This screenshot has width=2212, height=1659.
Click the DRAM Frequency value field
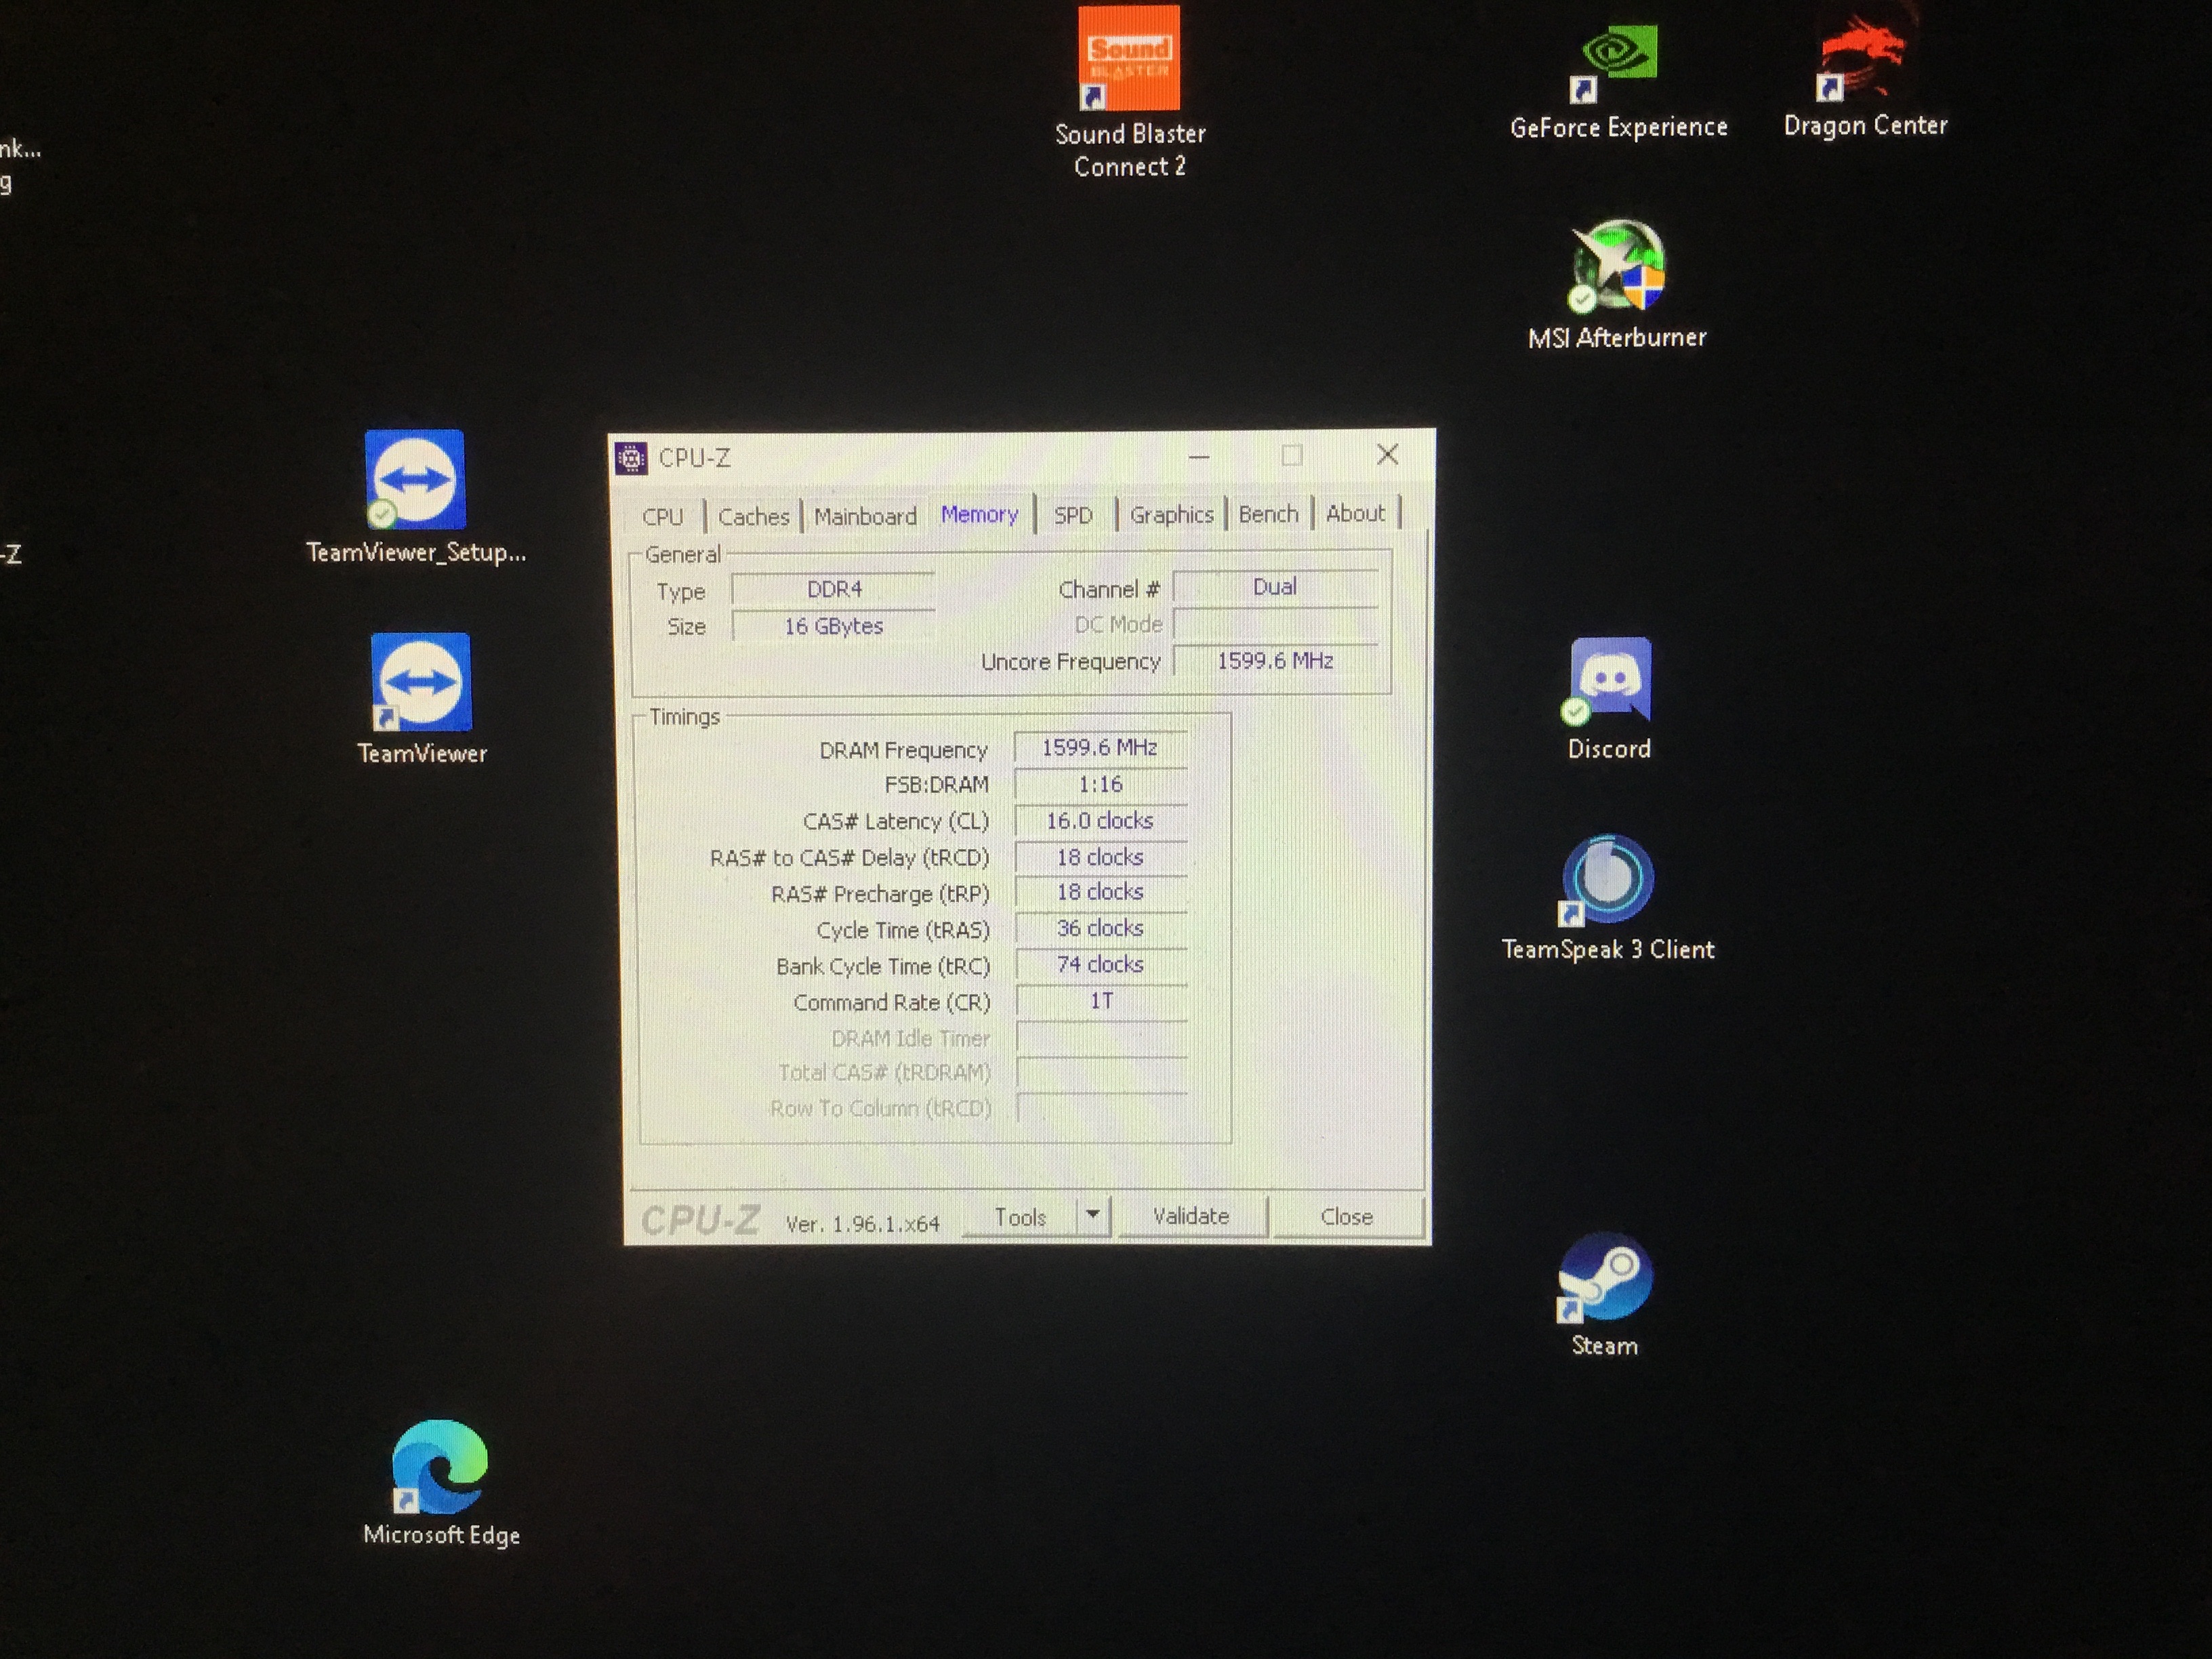tap(1100, 748)
